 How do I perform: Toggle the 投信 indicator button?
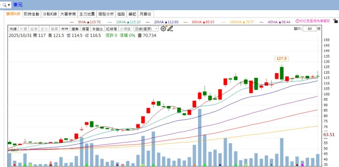pos(33,29)
